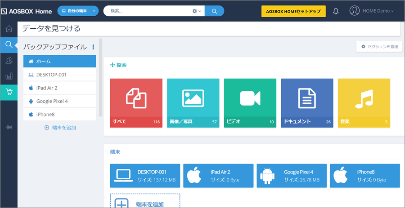Screen dimensions: 405x208
Task: Click the セクションを管理 button
Action: click(379, 46)
